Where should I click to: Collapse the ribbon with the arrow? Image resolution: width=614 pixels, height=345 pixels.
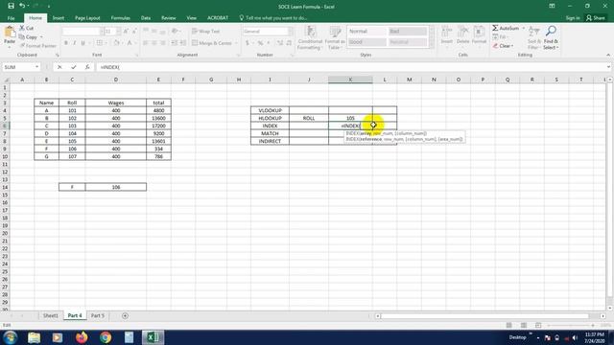point(608,56)
